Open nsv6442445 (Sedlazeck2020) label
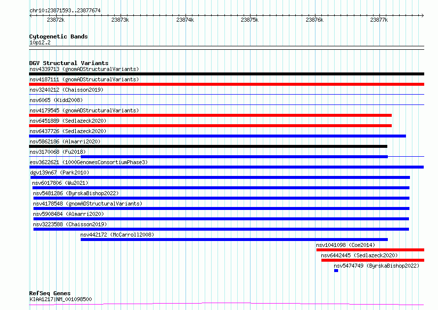438x310 pixels. (x=359, y=255)
